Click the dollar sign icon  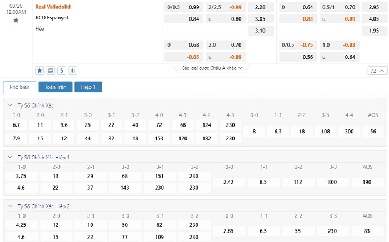point(62,70)
